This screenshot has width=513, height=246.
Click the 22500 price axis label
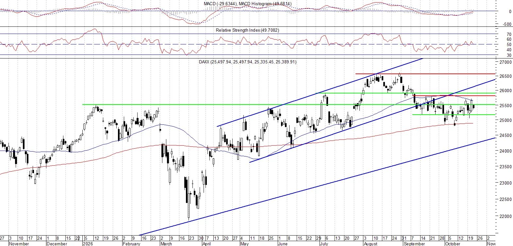tap(505, 199)
